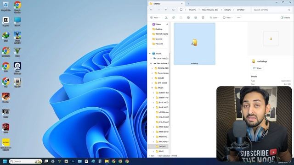Collapse the MODS folder tree node
The image size is (294, 165).
pyautogui.click(x=152, y=88)
